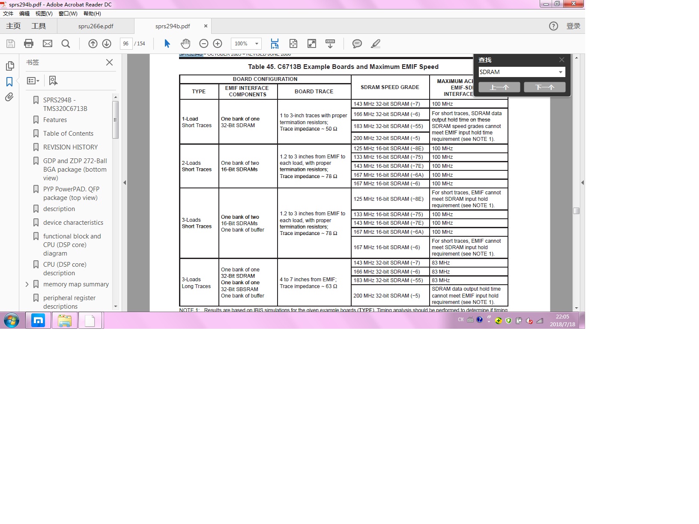The height and width of the screenshot is (524, 699).
Task: Add a comment note icon
Action: [357, 44]
